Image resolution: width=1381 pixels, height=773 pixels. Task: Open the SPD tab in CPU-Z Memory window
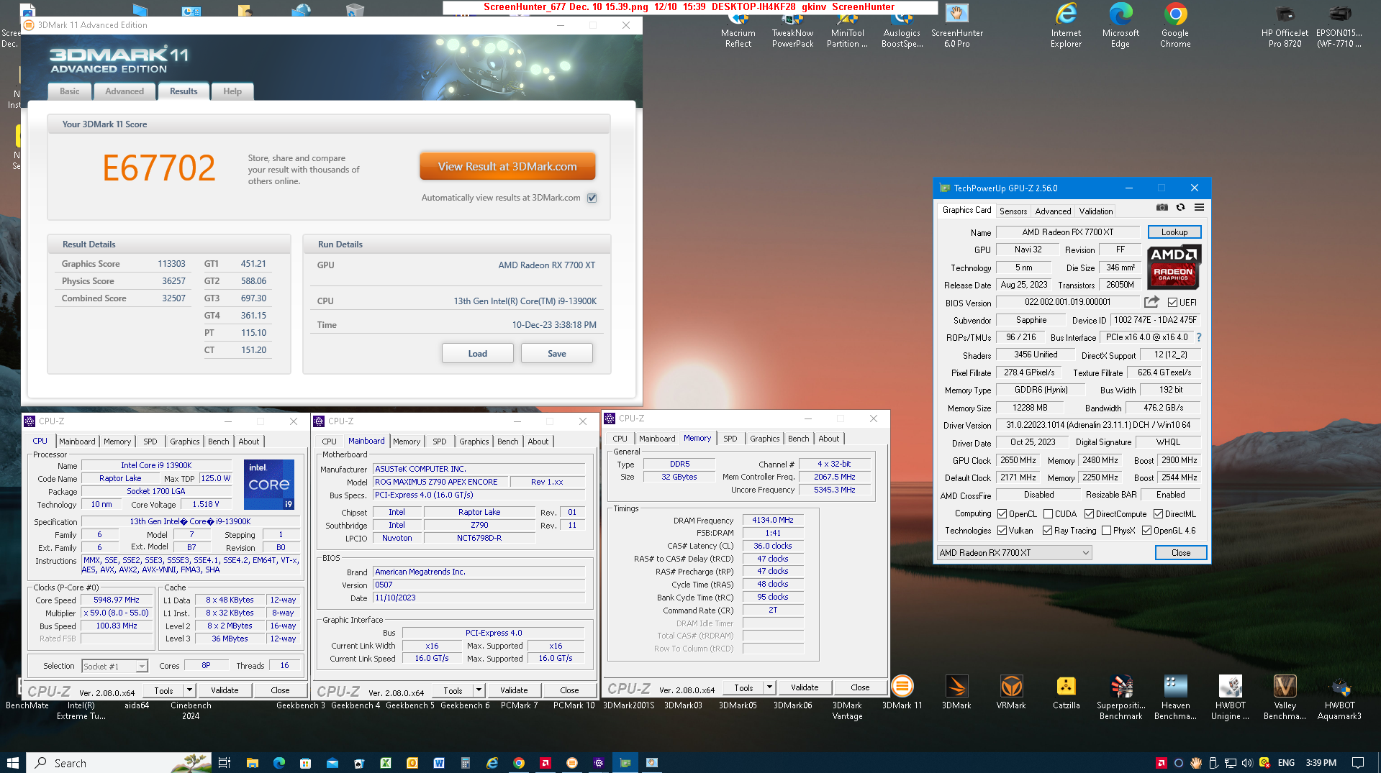[730, 439]
